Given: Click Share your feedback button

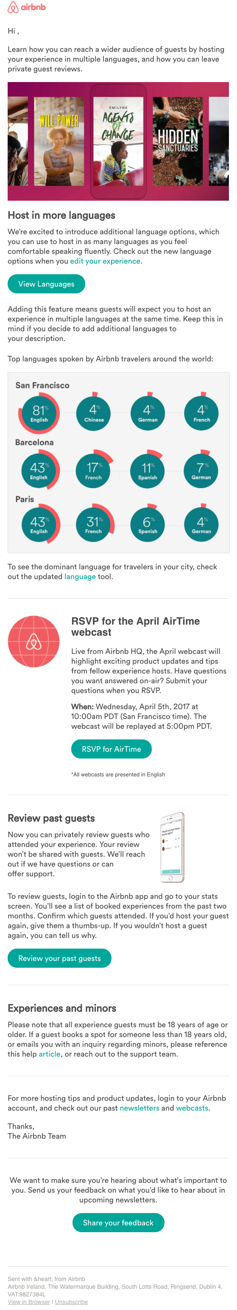Looking at the screenshot, I should pos(118,1222).
